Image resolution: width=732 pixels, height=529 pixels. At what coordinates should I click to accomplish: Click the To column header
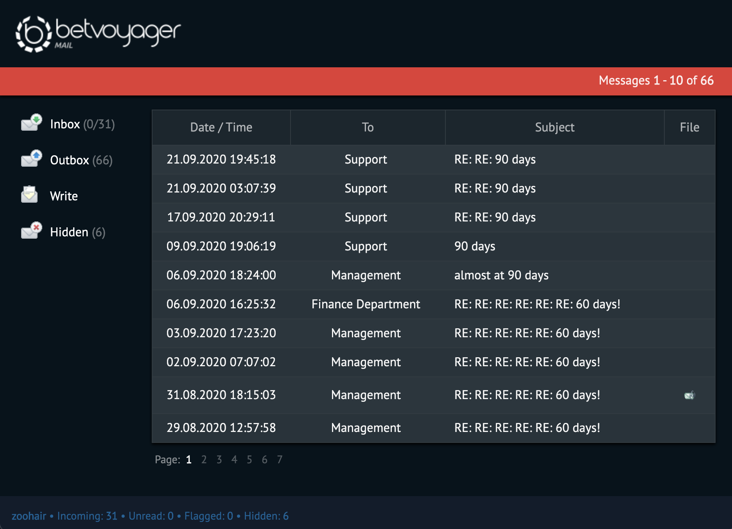point(368,128)
